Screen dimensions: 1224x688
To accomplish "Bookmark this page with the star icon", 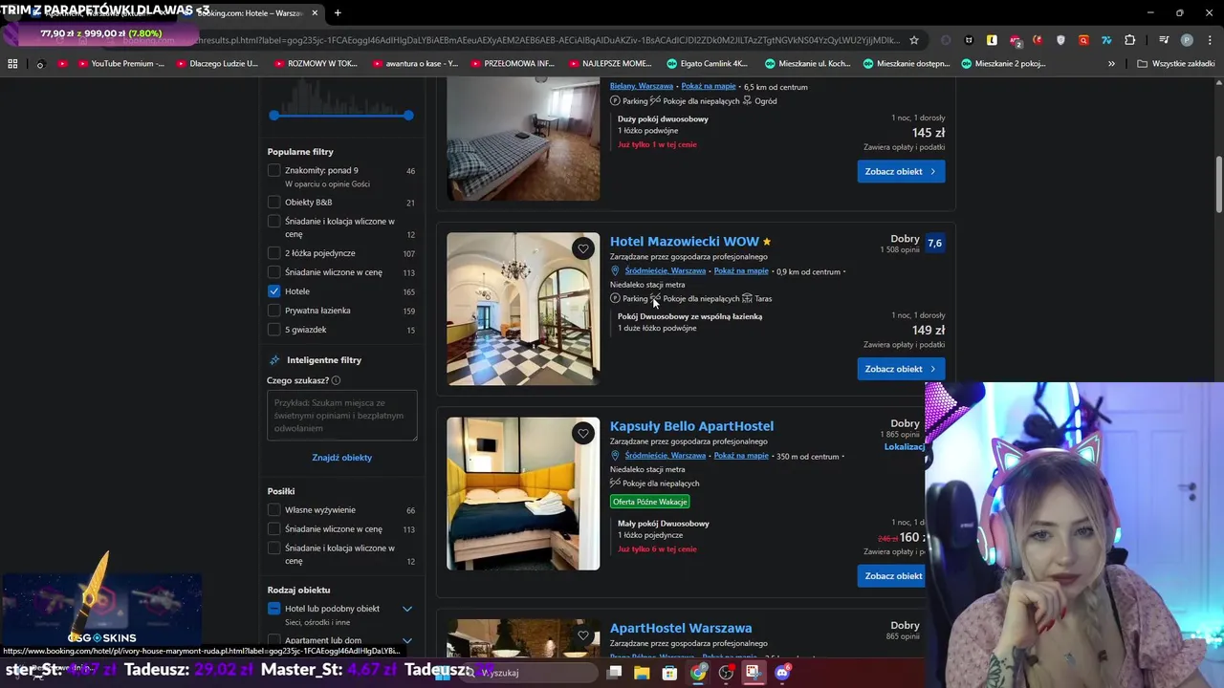I will [914, 40].
